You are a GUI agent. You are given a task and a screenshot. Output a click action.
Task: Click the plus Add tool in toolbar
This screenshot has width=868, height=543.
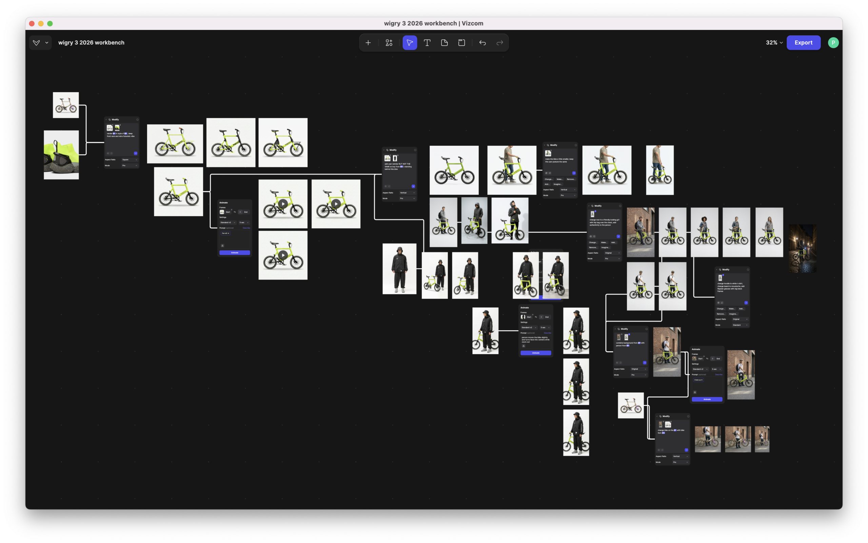[368, 43]
